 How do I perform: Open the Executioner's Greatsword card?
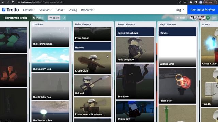93,107
